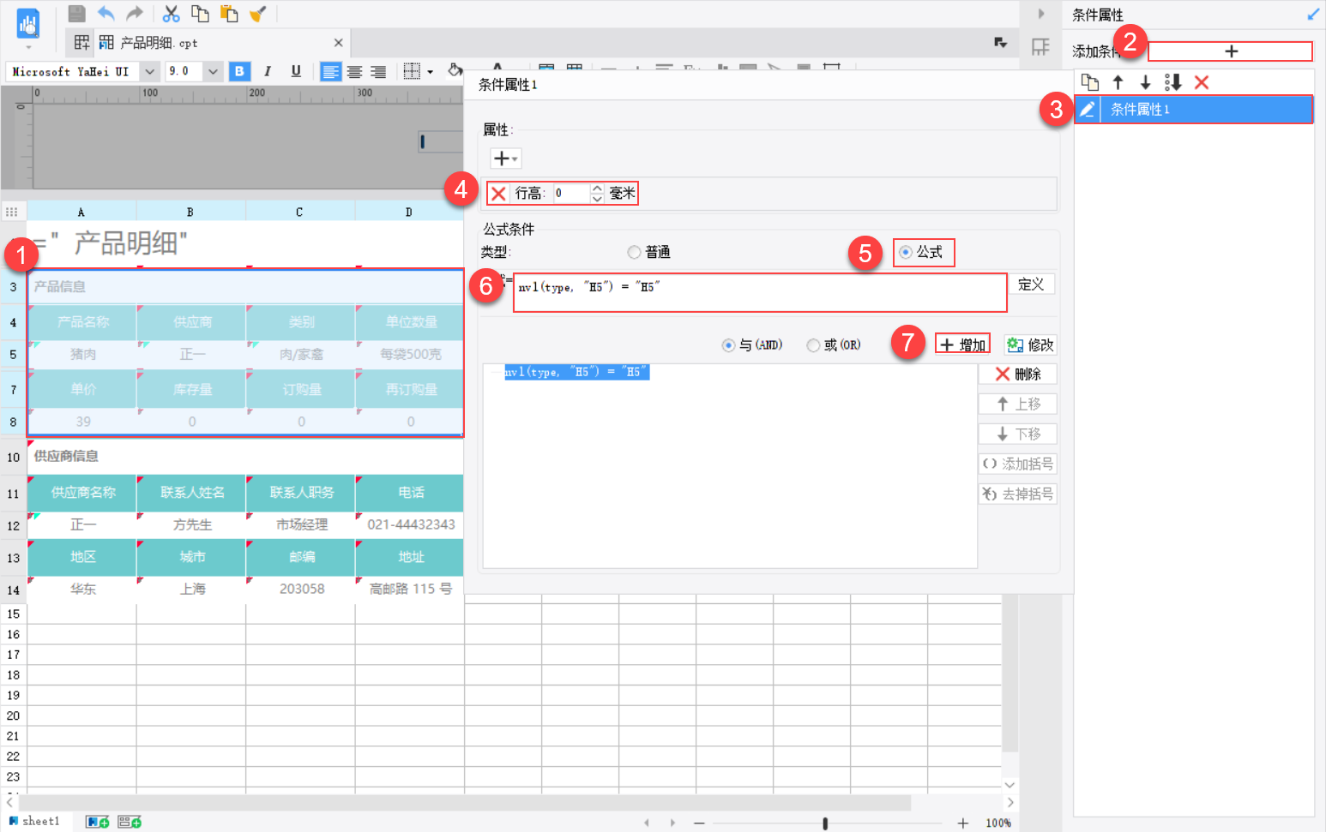Open the FineReport application logo menu
The width and height of the screenshot is (1326, 832).
click(28, 24)
